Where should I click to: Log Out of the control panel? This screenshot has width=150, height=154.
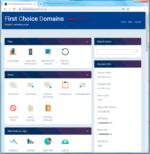click(x=137, y=22)
